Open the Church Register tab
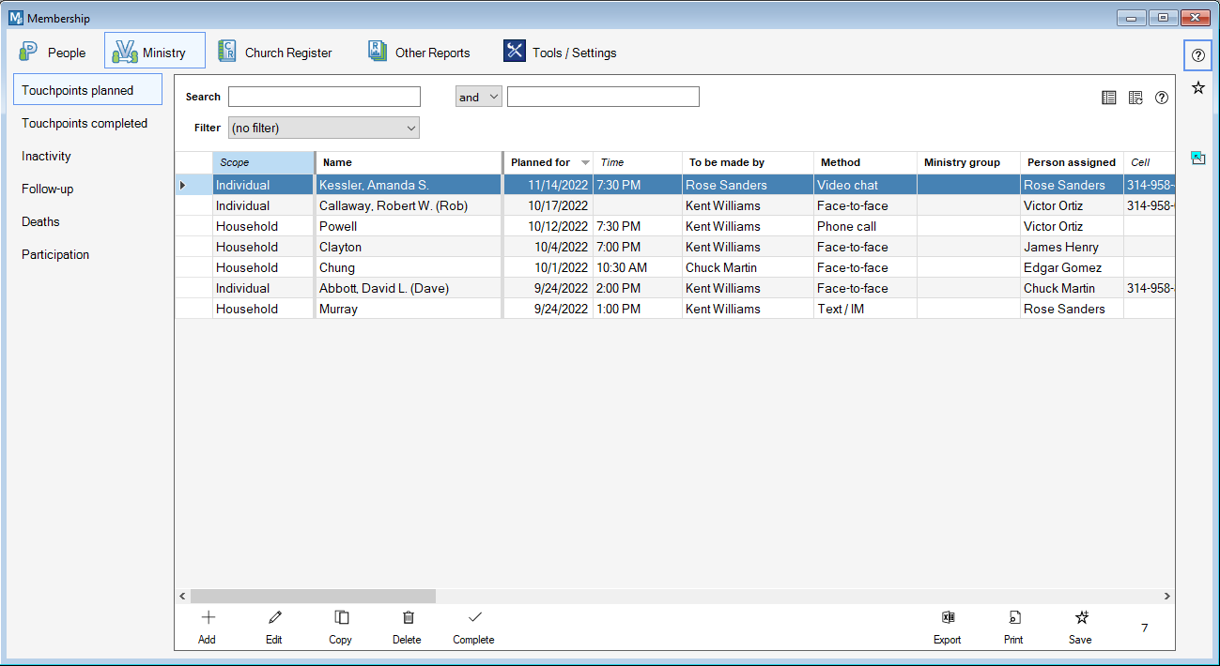The width and height of the screenshot is (1220, 666). pos(275,53)
